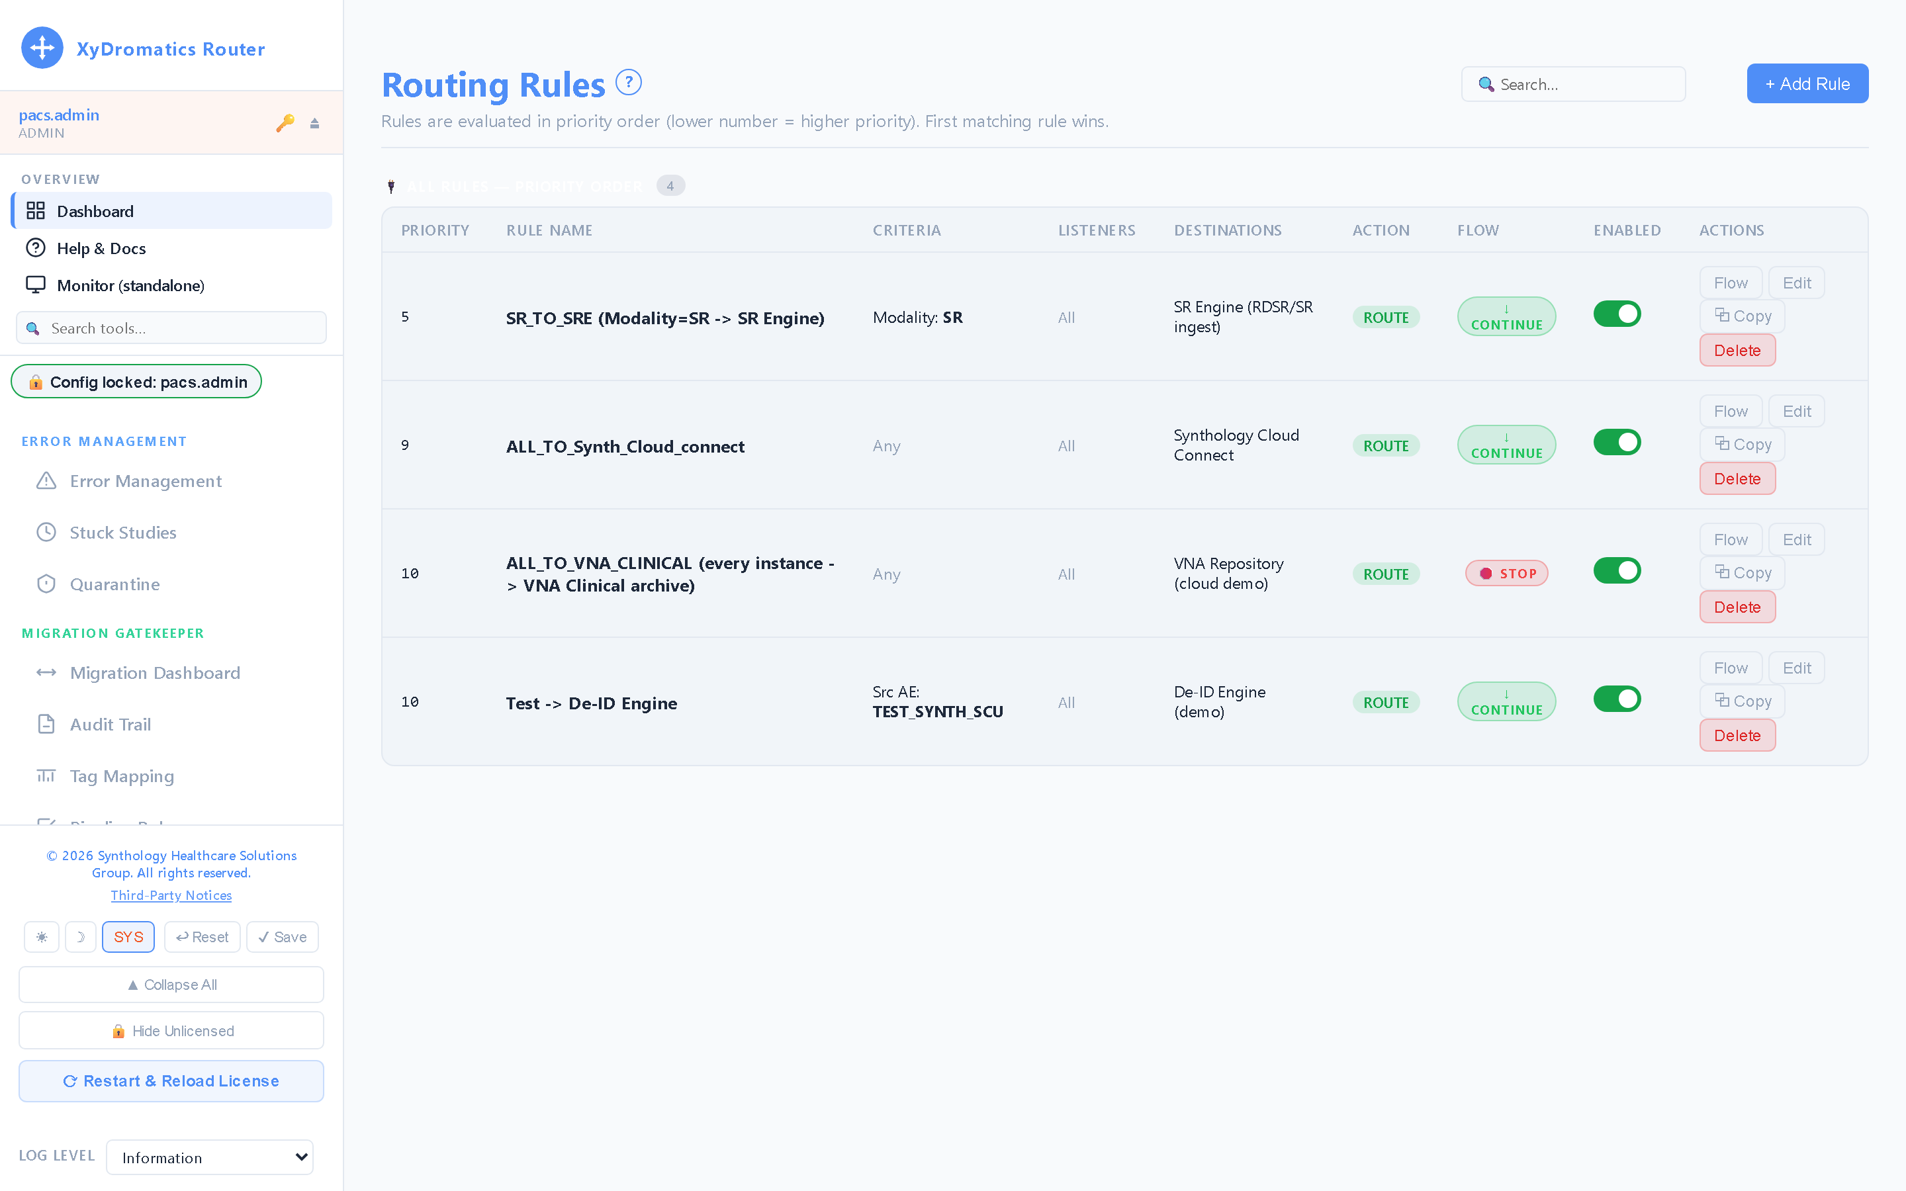This screenshot has width=1906, height=1191.
Task: Click Collapse All sidebar sections
Action: click(171, 985)
